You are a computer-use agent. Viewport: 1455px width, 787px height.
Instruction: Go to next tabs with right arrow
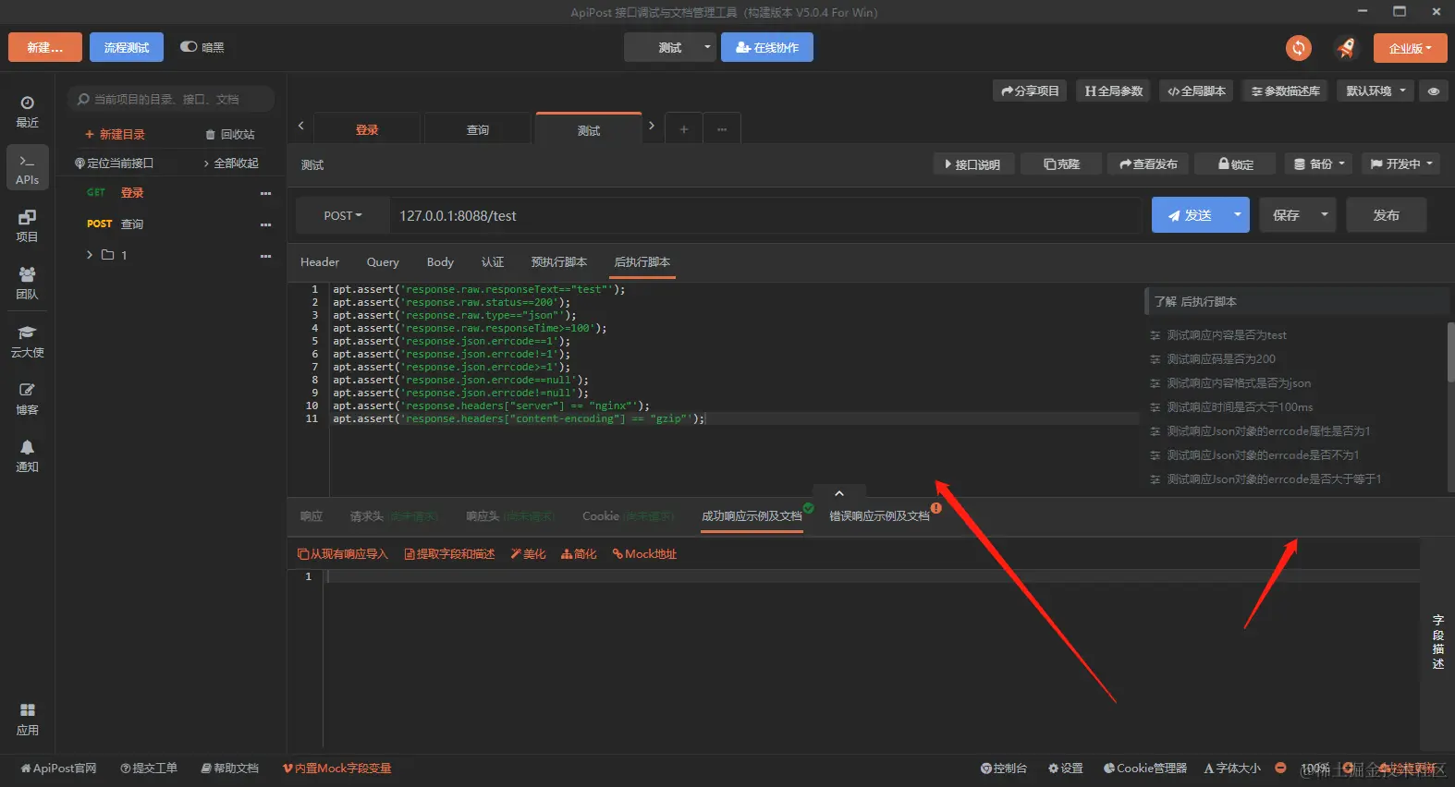point(652,126)
